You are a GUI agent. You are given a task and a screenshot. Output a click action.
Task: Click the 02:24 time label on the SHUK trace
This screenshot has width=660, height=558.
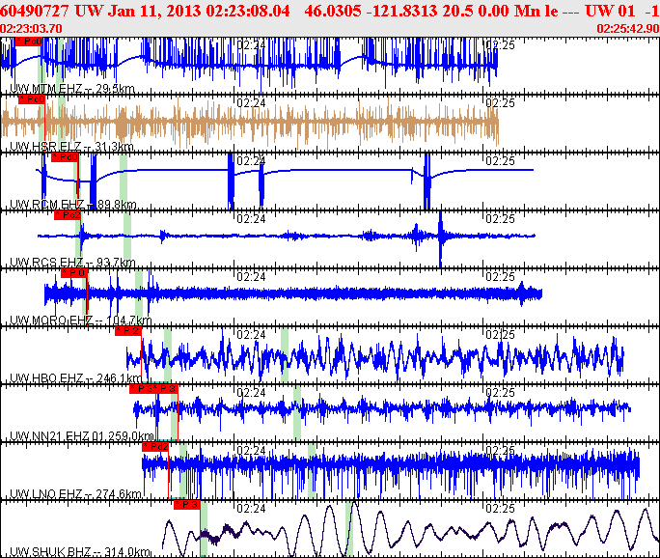[x=251, y=509]
